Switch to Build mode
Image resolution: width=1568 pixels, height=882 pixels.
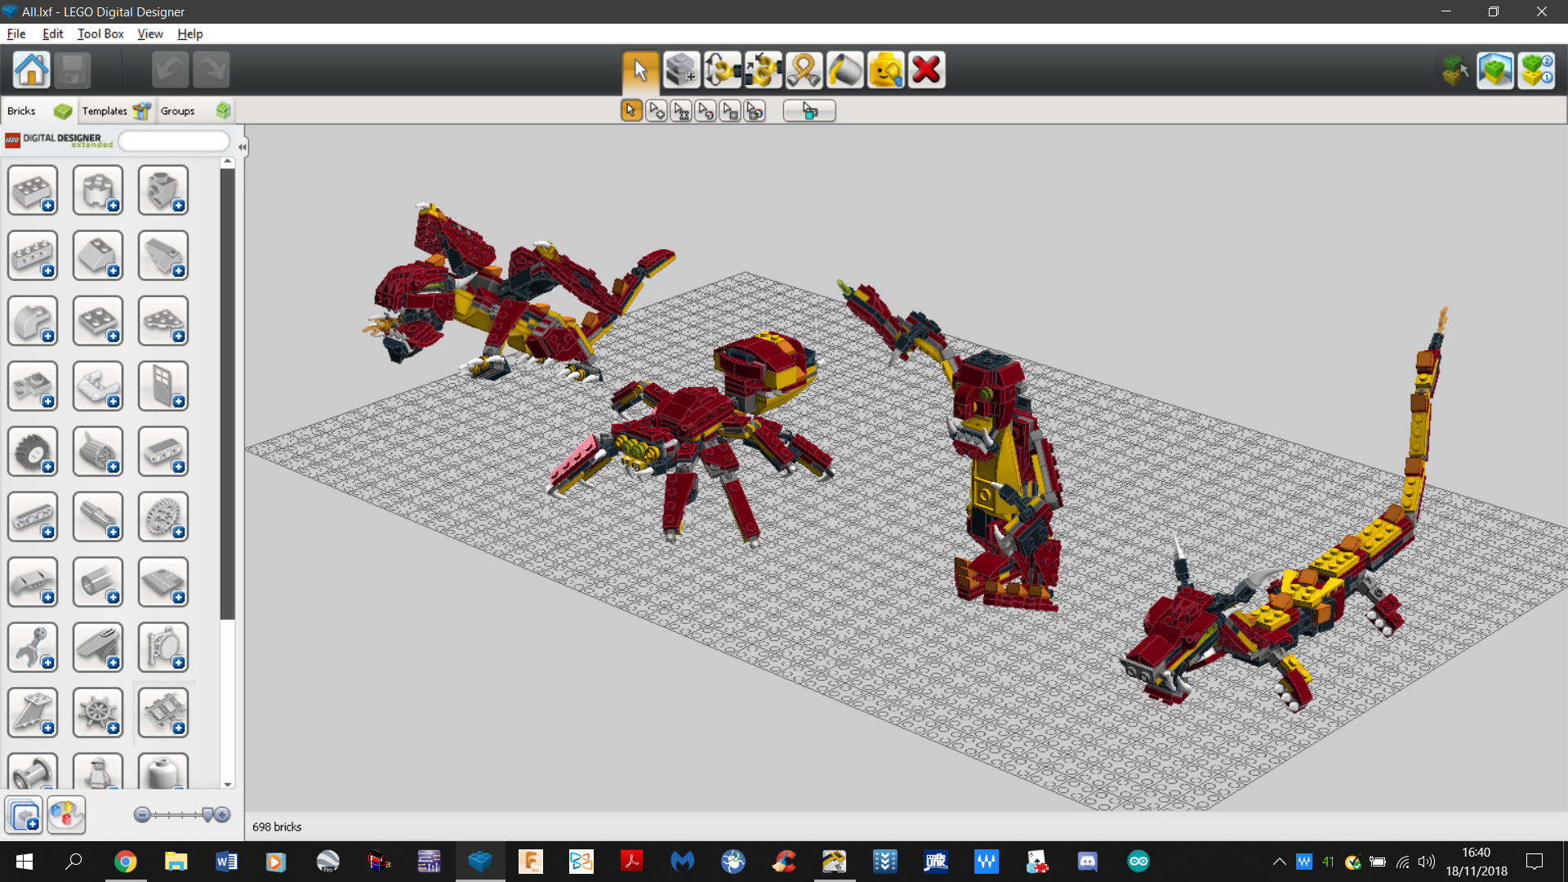[x=1454, y=70]
